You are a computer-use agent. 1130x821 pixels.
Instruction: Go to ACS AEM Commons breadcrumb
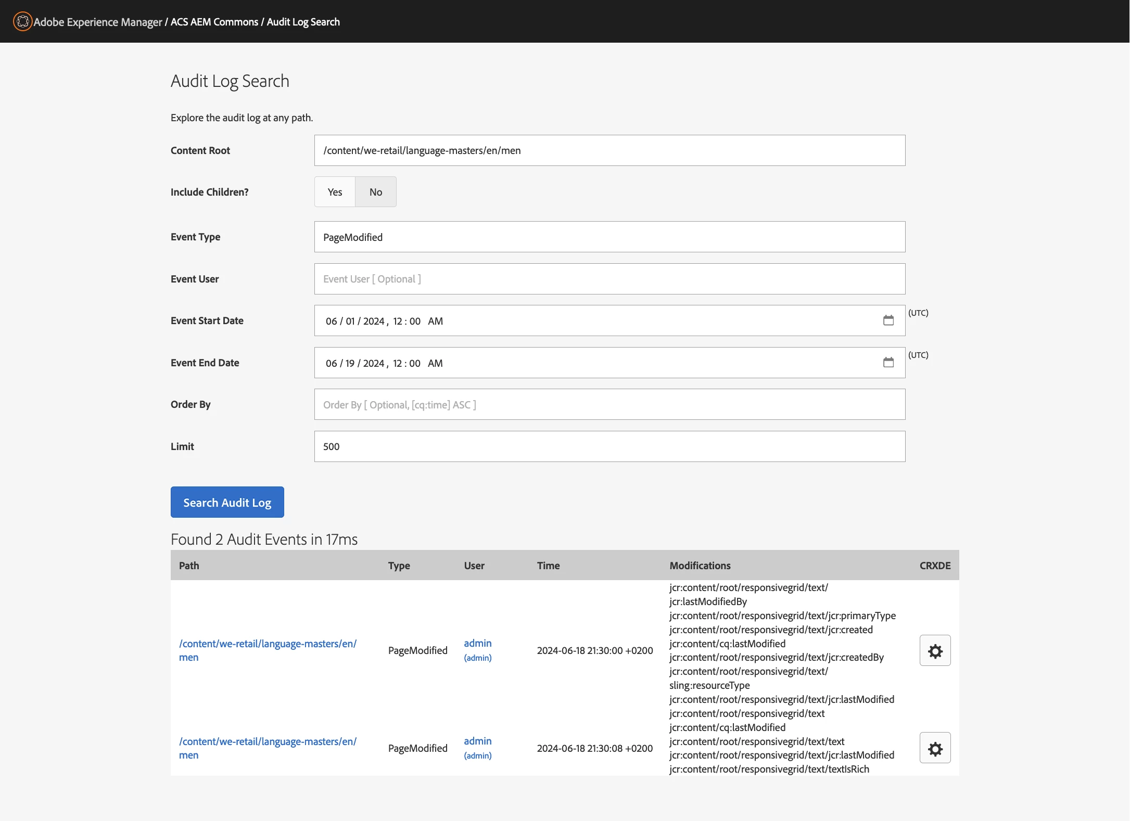[214, 22]
